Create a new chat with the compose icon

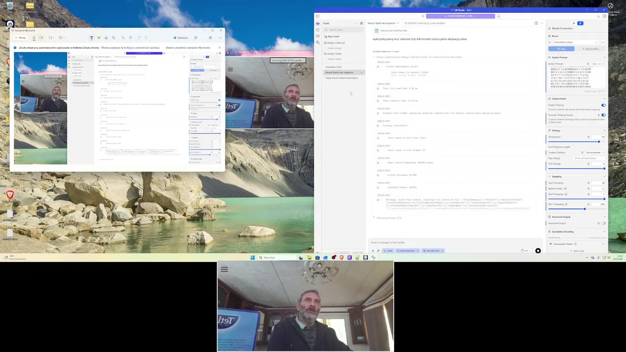tap(361, 23)
